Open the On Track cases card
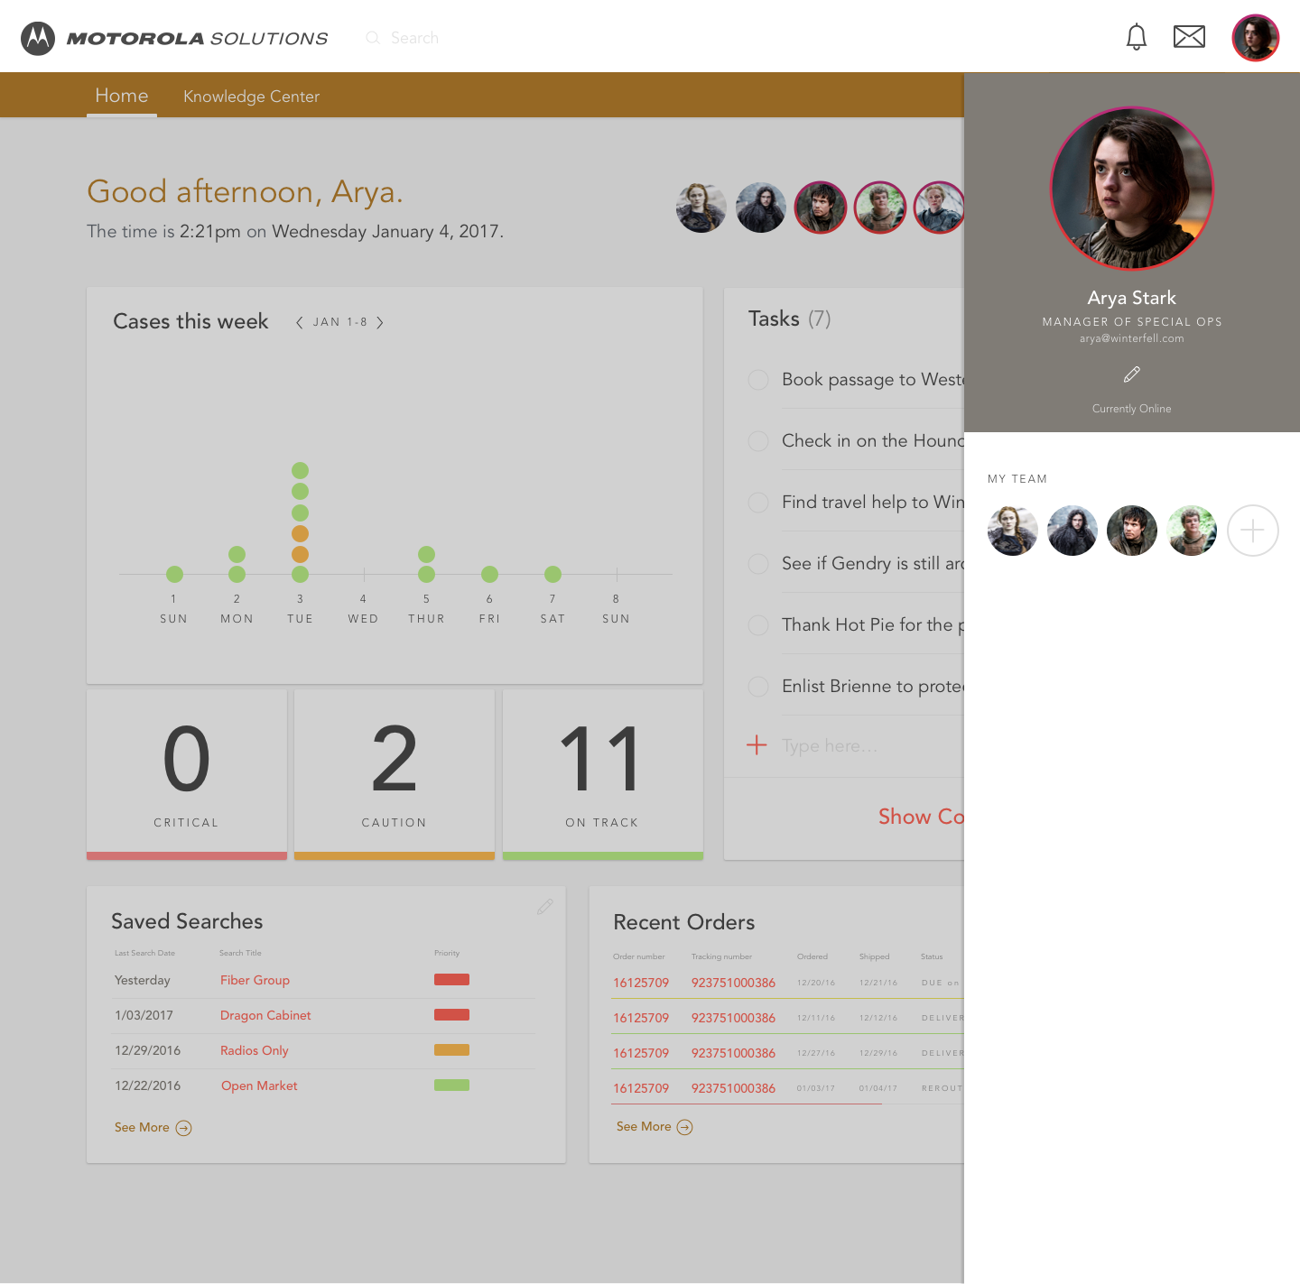Viewport: 1300px width, 1284px height. click(603, 775)
